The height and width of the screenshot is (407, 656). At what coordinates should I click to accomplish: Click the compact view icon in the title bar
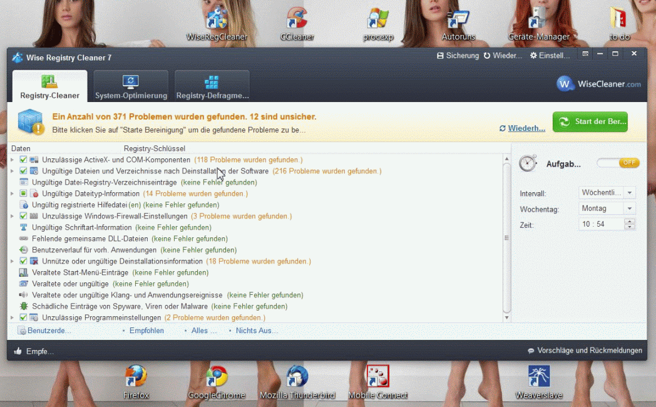pos(585,54)
